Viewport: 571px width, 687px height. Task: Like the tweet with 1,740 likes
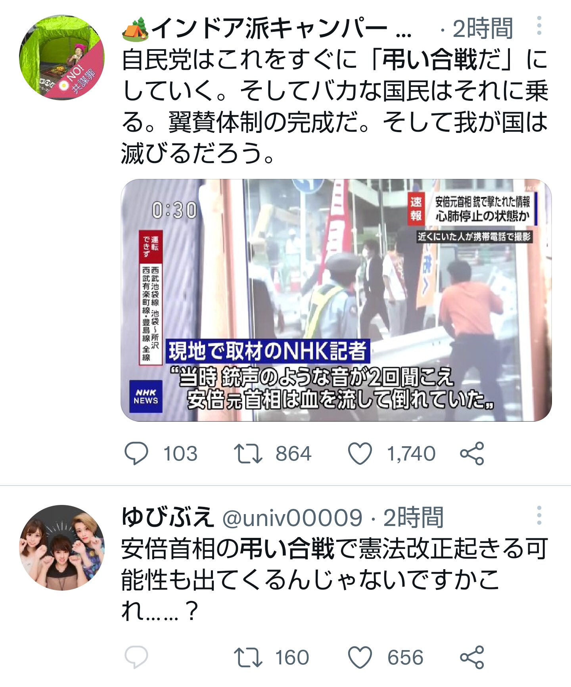[x=360, y=453]
